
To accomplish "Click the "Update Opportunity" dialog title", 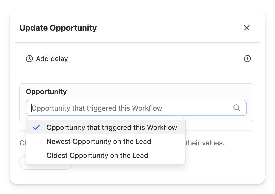I will 58,28.
